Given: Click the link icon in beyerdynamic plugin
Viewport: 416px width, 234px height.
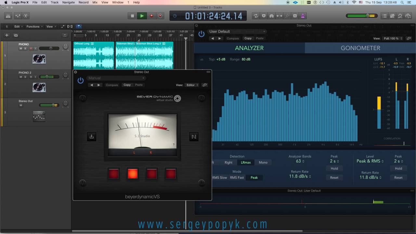Looking at the screenshot, I should pyautogui.click(x=204, y=85).
